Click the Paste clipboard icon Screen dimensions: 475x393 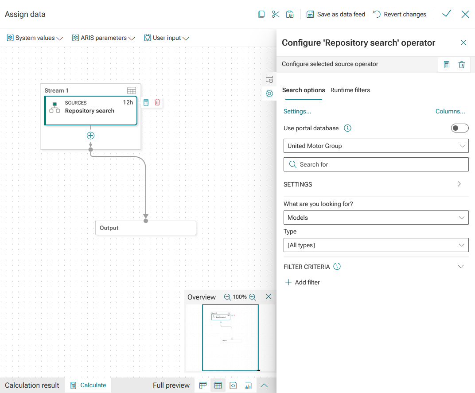(290, 14)
